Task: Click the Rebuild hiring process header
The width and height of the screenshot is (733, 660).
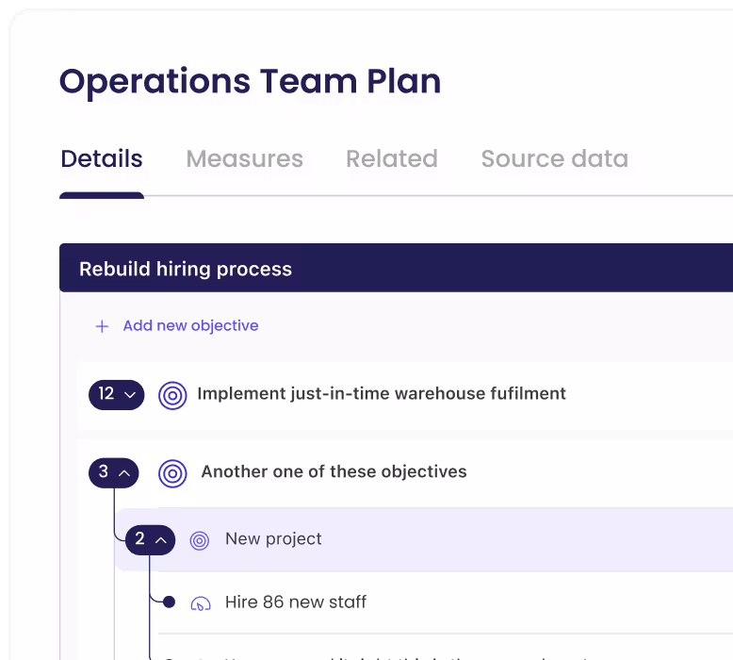Action: click(396, 268)
